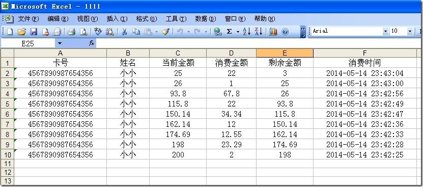
Task: Open the 视图(V) menu
Action: [x=88, y=19]
